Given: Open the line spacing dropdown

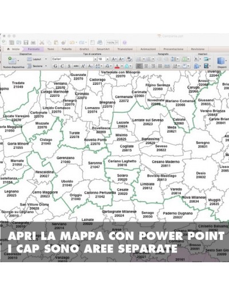Looking at the screenshot, I should point(175,59).
